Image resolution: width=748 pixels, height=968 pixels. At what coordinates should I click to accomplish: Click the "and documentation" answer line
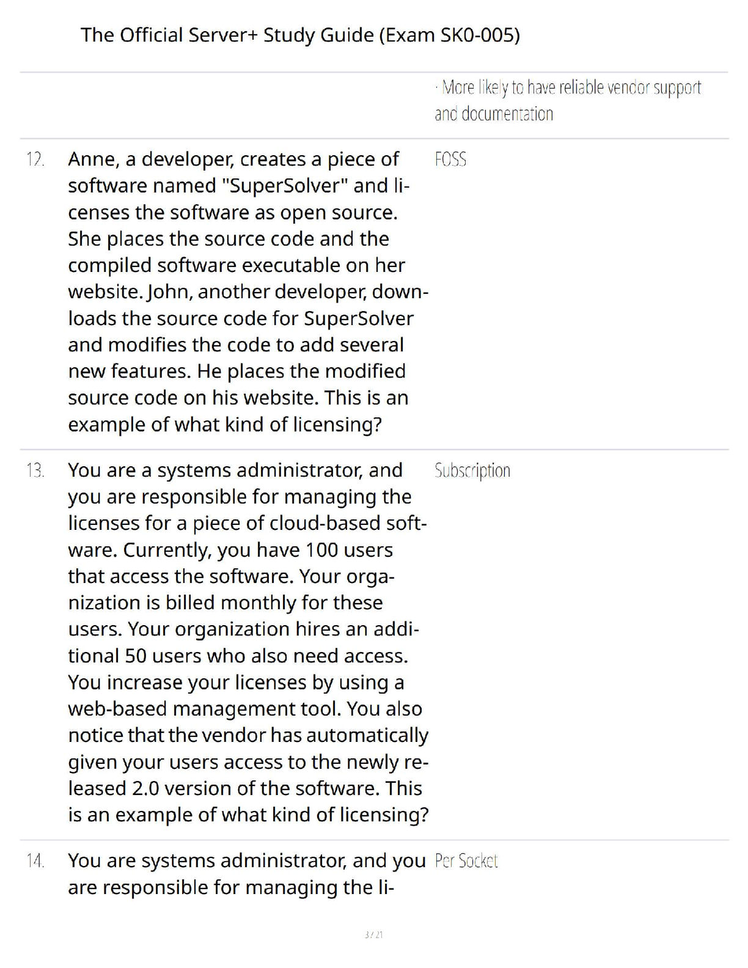tap(494, 114)
